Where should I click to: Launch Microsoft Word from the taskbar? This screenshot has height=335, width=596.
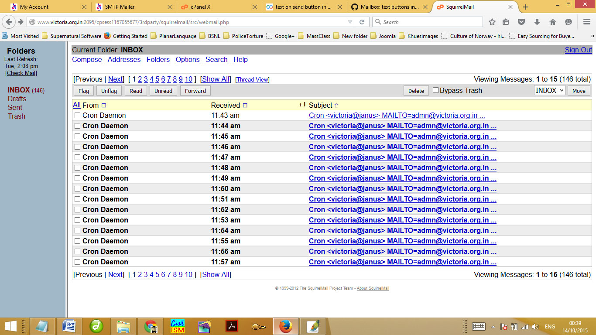(x=69, y=326)
